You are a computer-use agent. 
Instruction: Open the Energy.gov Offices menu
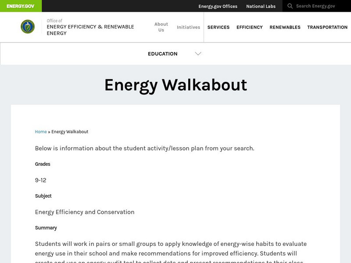click(218, 6)
